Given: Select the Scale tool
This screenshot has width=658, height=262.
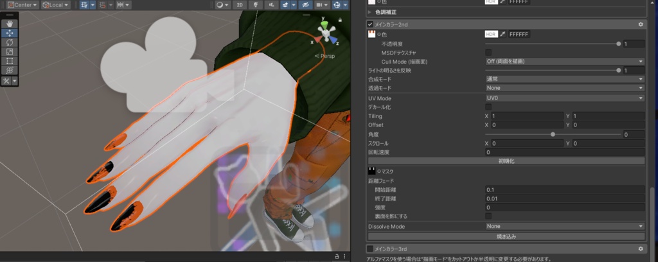Looking at the screenshot, I should click(x=10, y=51).
